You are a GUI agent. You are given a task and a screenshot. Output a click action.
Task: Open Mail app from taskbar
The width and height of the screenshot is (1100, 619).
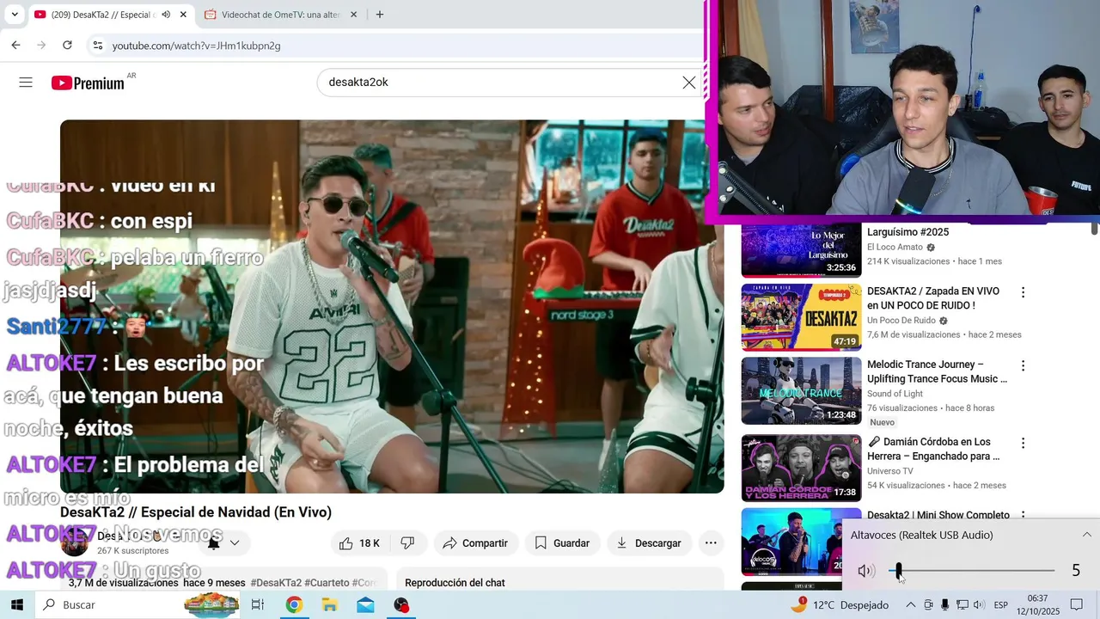pyautogui.click(x=365, y=605)
